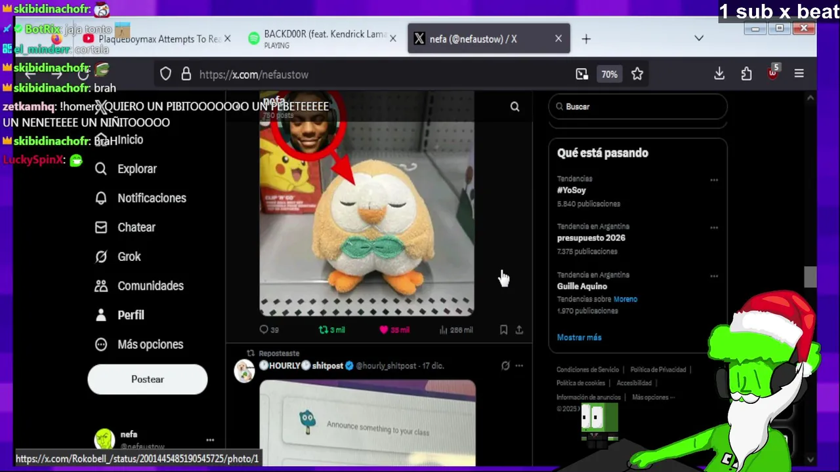The width and height of the screenshot is (840, 472).
Task: Click the 17 dic. post date
Action: (x=433, y=366)
